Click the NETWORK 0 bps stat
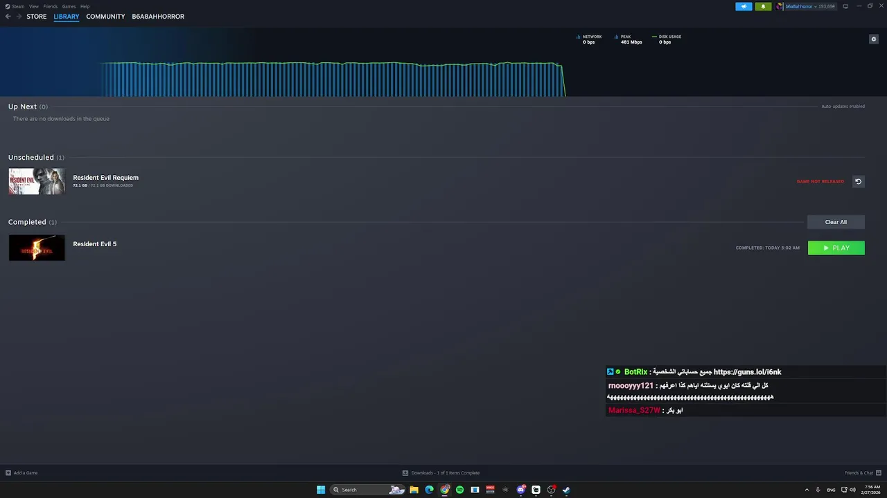 coord(589,39)
